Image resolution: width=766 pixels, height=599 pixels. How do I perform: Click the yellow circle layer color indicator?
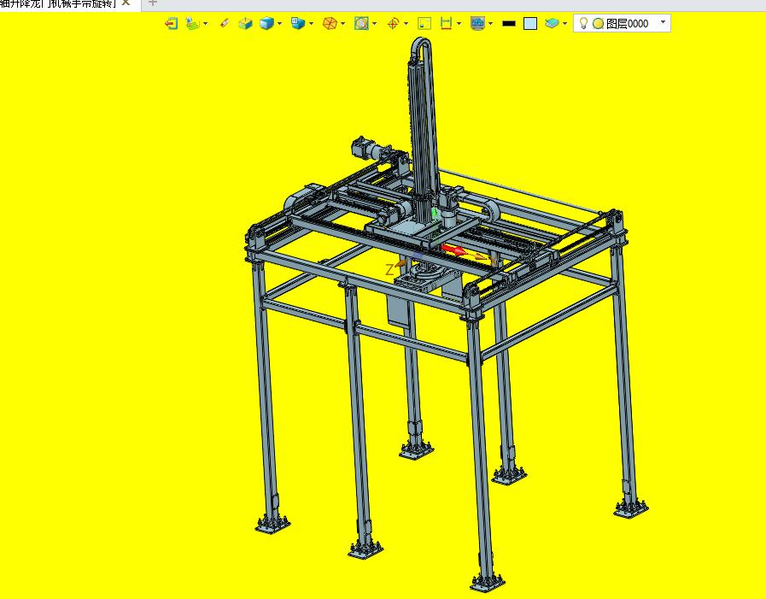598,23
